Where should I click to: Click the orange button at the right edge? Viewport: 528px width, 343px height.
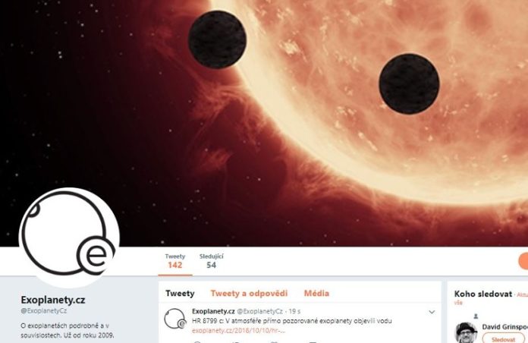tap(523, 262)
